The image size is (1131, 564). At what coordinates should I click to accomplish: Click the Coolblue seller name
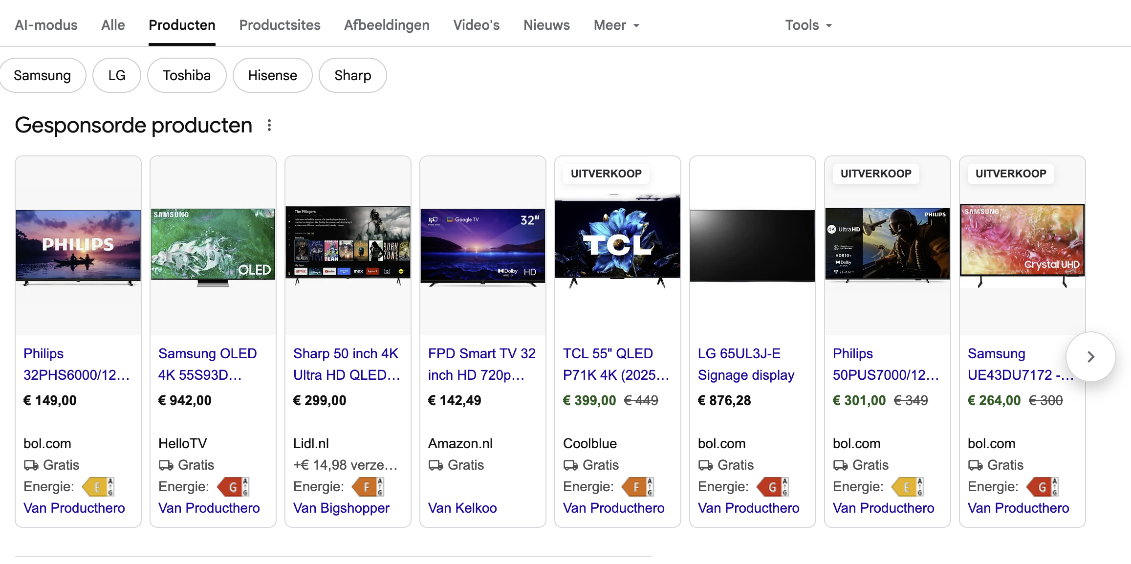[590, 444]
